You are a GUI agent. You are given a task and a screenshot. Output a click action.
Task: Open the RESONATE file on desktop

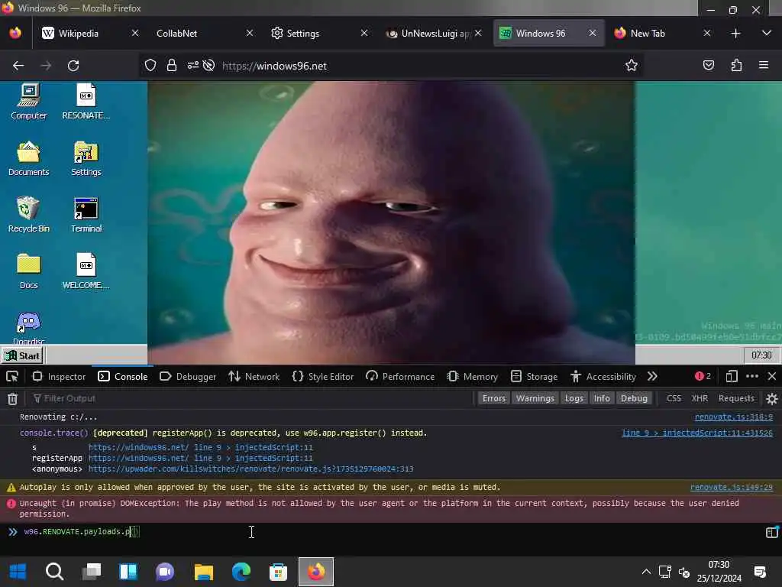point(86,102)
